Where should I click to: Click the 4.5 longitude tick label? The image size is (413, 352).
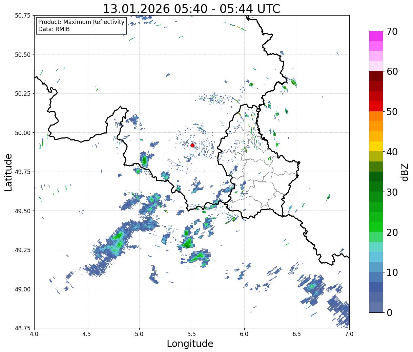pos(87,334)
